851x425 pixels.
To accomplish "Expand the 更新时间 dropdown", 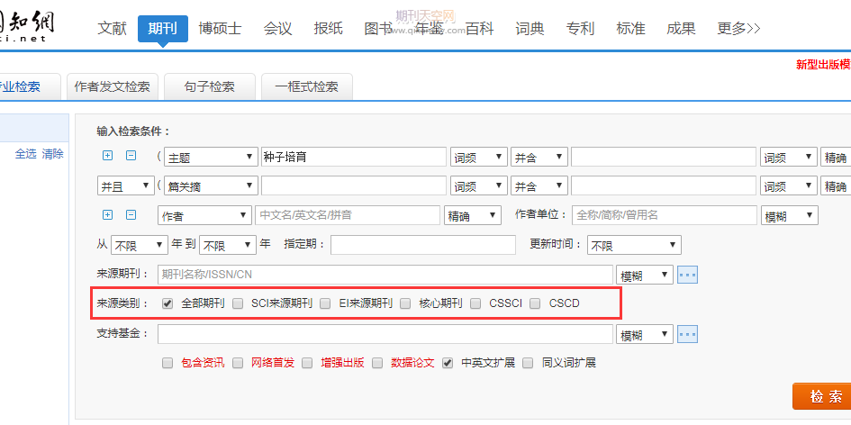I will 633,245.
